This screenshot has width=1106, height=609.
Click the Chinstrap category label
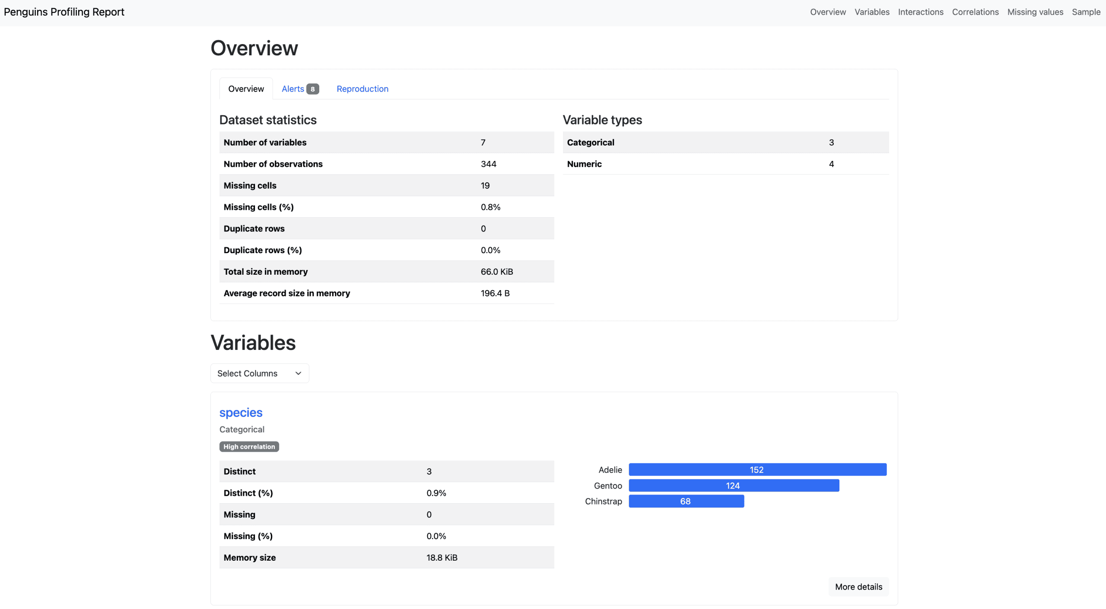[604, 501]
